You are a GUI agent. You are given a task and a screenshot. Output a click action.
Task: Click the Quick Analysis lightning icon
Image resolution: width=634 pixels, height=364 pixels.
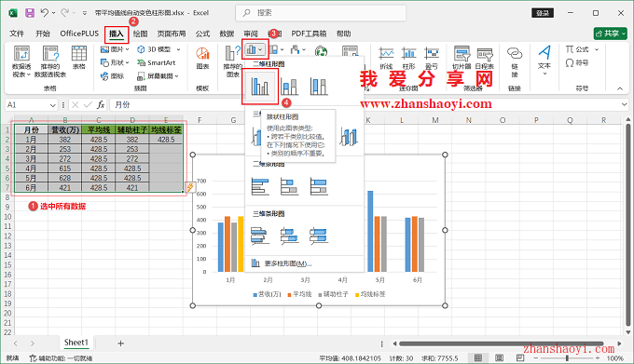point(190,187)
